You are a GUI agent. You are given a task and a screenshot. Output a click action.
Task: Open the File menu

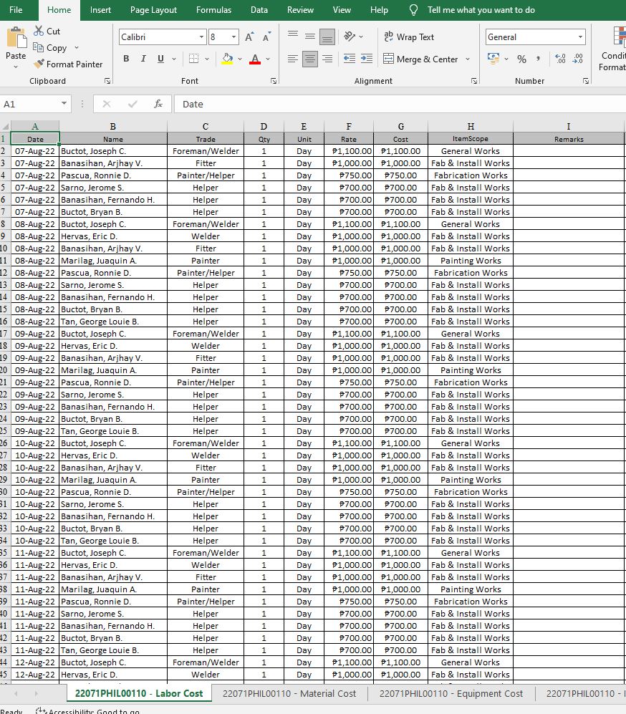click(x=16, y=10)
